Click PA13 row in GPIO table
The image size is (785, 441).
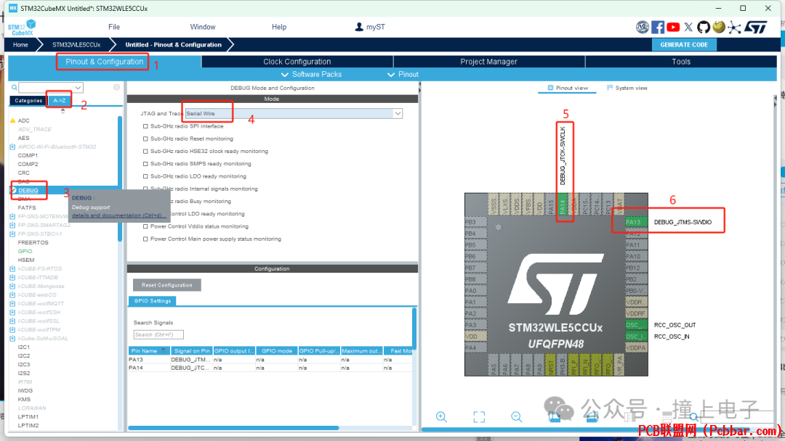[270, 360]
